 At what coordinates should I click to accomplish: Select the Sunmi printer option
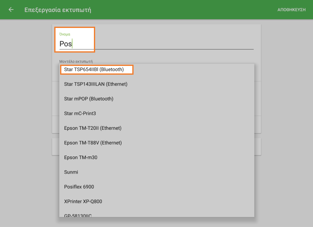click(x=71, y=172)
